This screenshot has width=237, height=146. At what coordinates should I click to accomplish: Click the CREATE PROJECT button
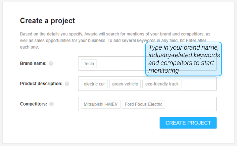tap(188, 123)
